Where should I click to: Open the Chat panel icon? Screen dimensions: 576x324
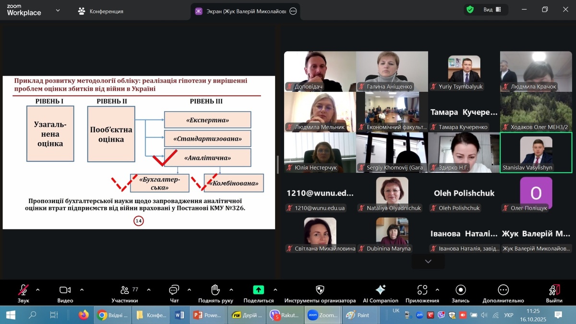174,290
